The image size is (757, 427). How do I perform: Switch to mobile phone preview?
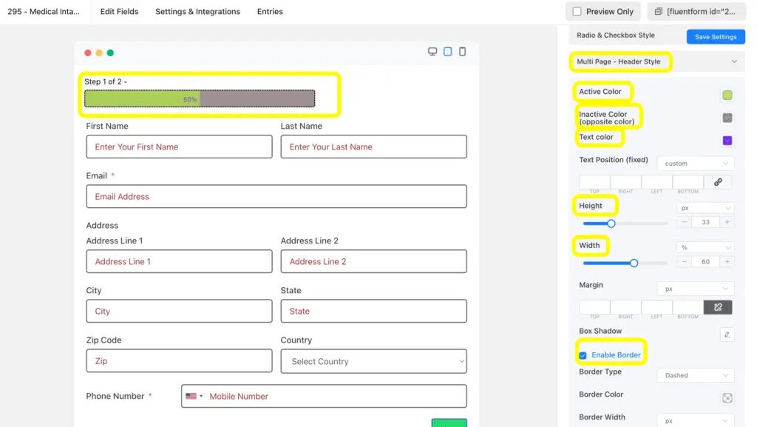pyautogui.click(x=462, y=52)
